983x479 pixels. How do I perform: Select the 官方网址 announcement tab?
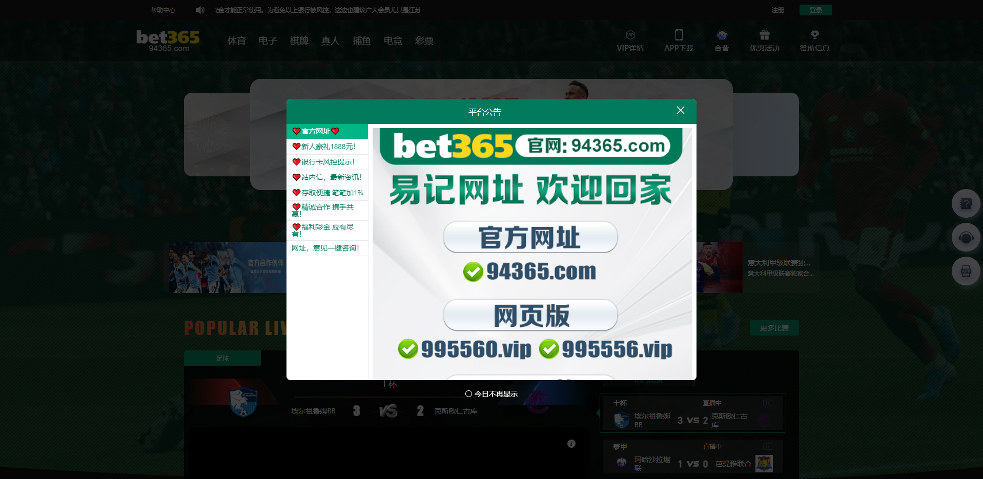[x=327, y=131]
